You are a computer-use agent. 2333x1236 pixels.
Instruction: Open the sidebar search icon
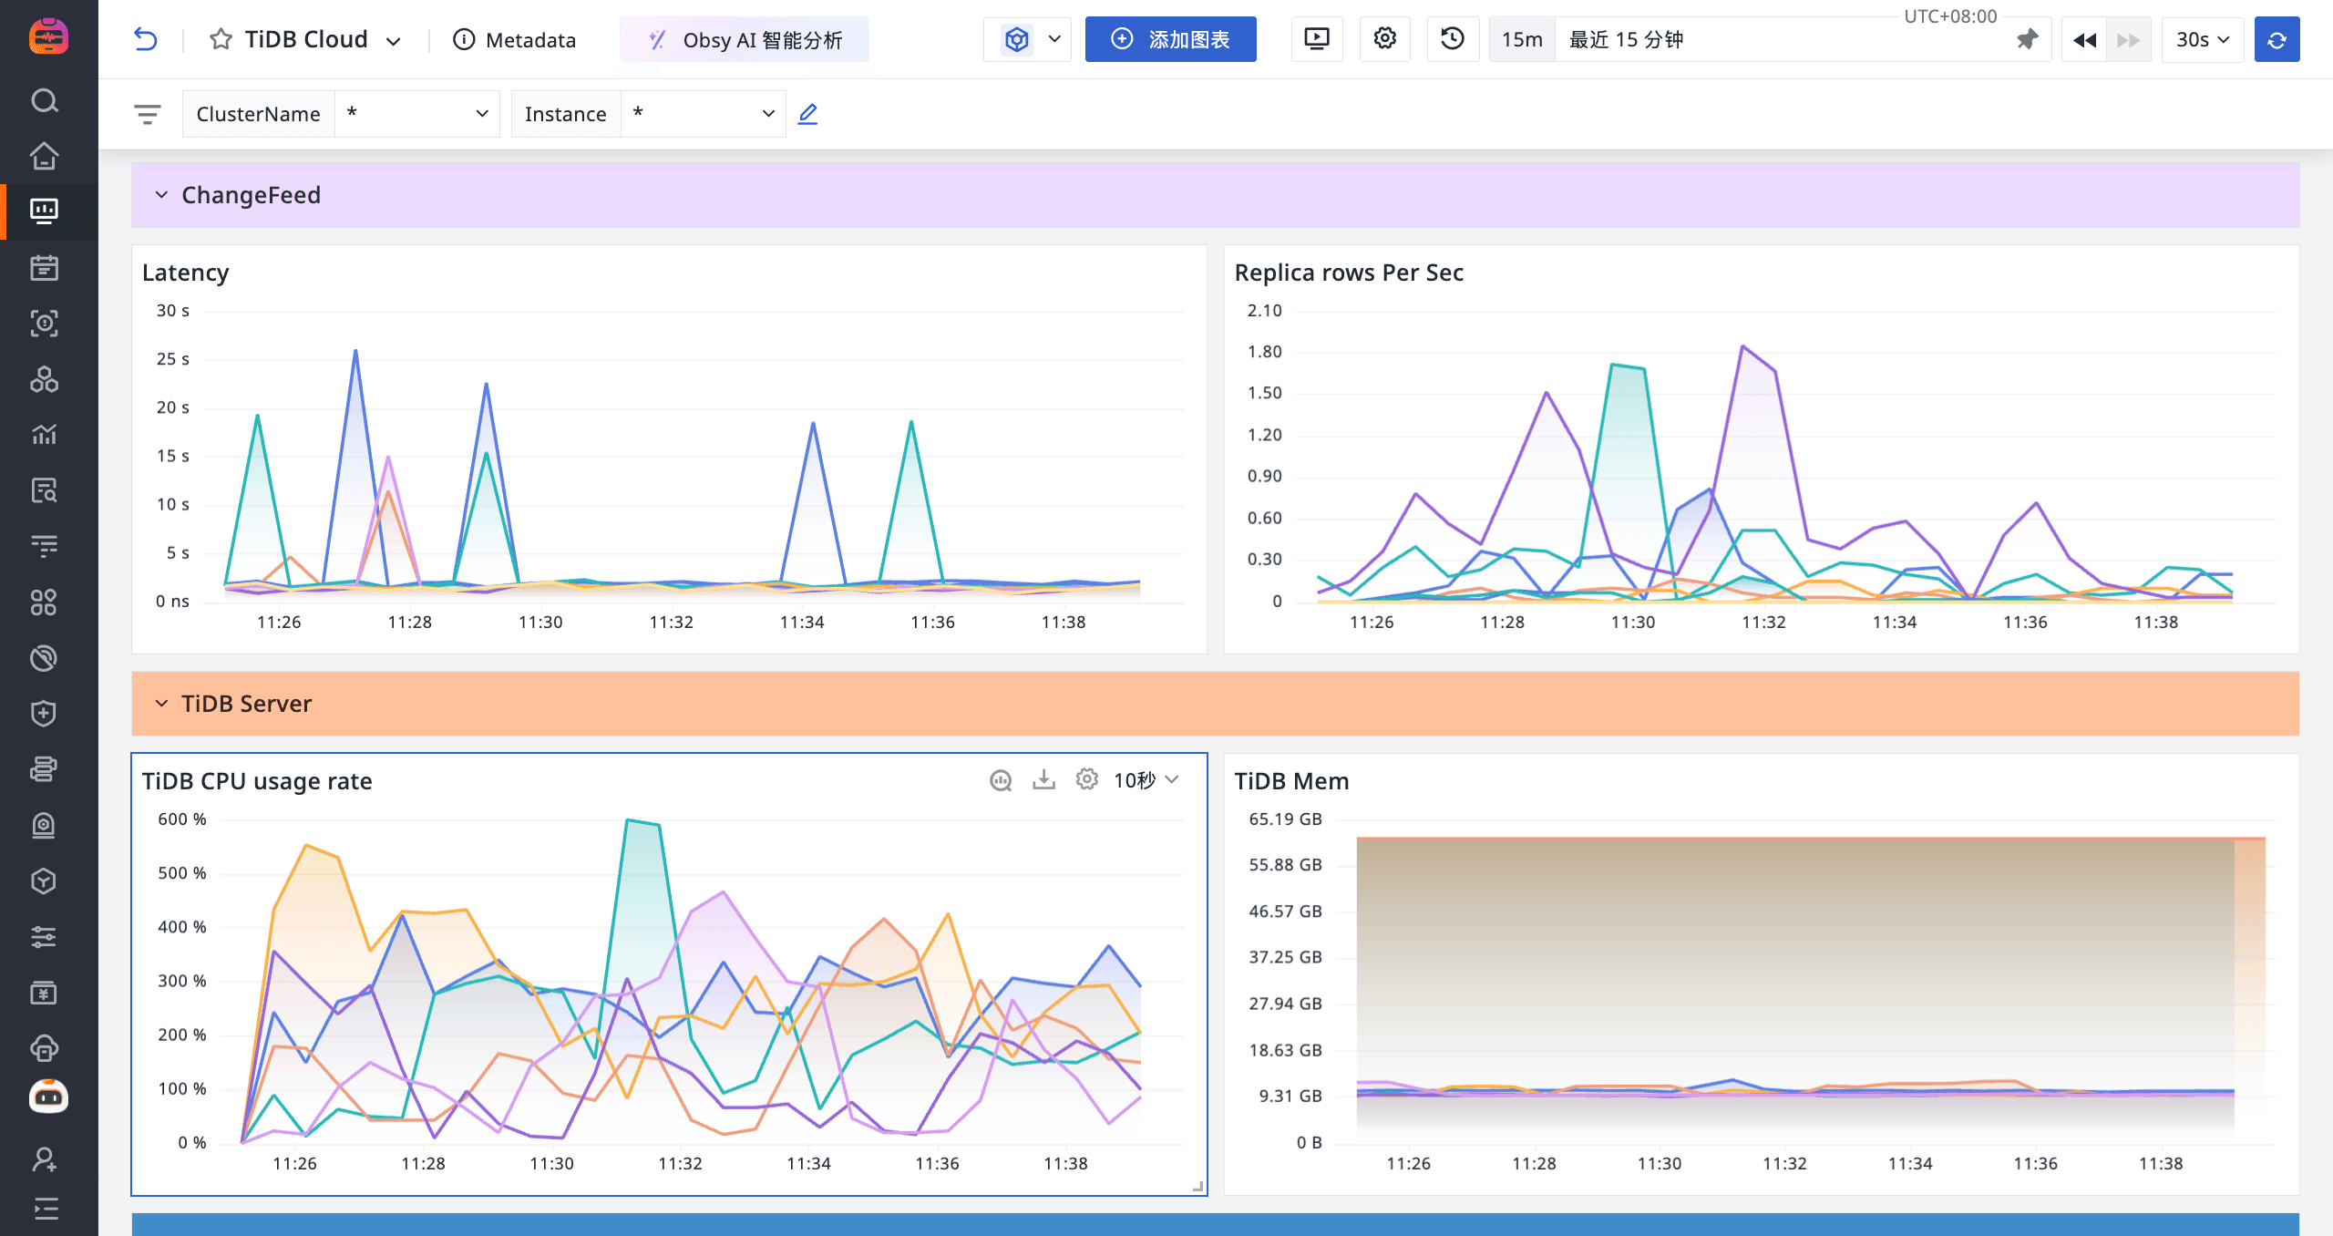tap(44, 100)
